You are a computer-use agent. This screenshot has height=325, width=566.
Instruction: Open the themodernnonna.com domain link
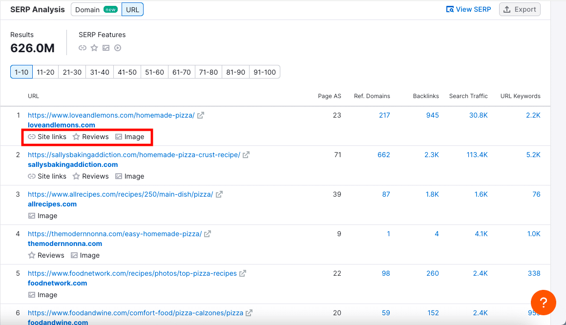pos(65,244)
